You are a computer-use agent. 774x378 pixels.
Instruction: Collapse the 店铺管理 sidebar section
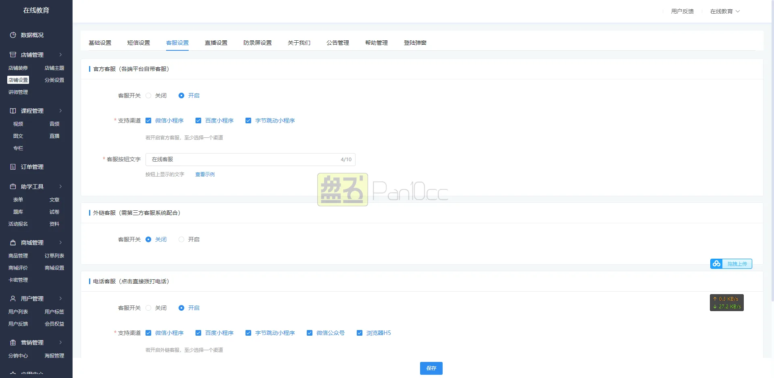pyautogui.click(x=61, y=55)
